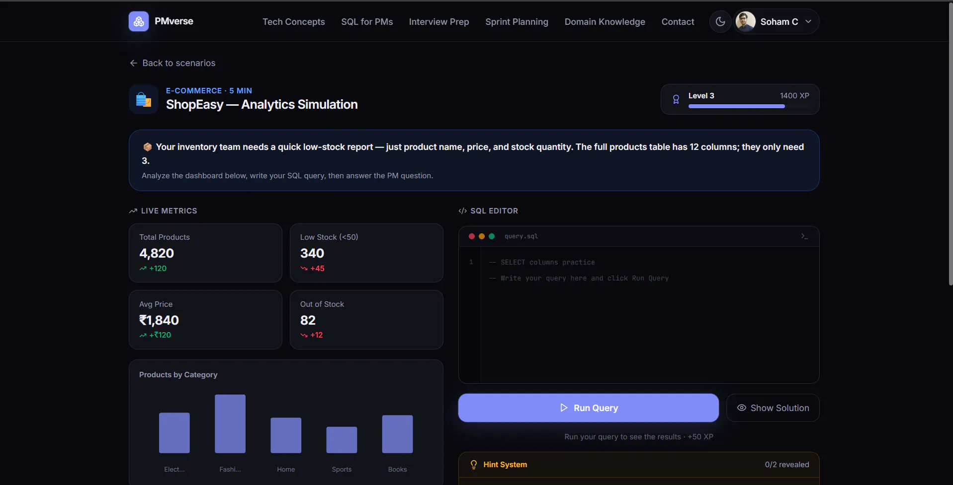Viewport: 953px width, 485px height.
Task: Reveal the solution with Show Solution
Action: 773,408
